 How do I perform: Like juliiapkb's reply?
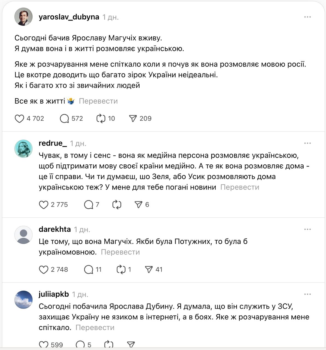click(44, 345)
